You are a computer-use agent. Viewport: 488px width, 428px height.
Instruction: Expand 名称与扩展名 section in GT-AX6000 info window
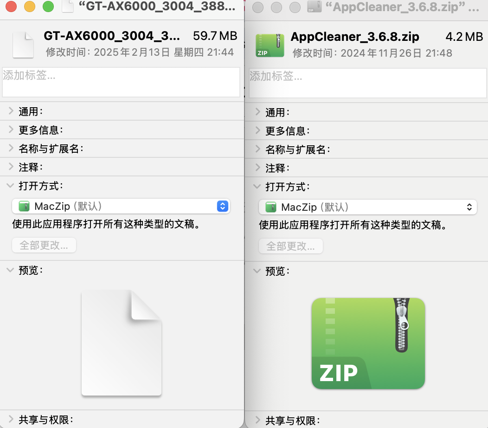[11, 148]
